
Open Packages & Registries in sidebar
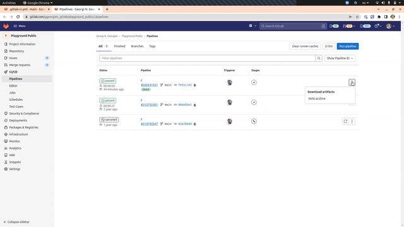(24, 127)
